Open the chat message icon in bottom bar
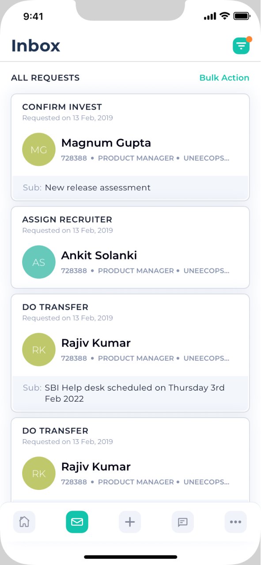This screenshot has height=565, width=261. 182,522
